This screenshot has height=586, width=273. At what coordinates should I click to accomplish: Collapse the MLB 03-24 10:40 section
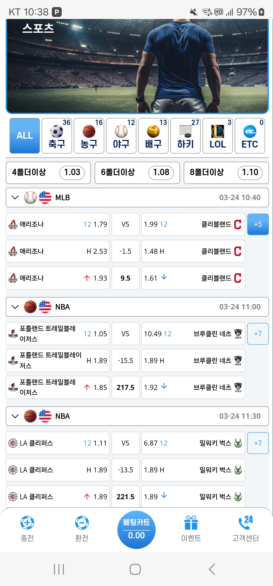click(15, 197)
